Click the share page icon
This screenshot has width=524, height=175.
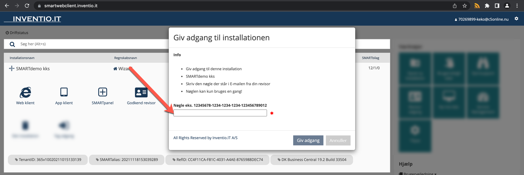pos(455,6)
